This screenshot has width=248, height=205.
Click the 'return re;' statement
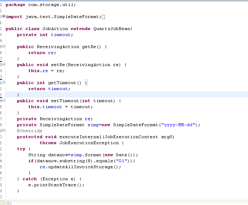[42, 53]
